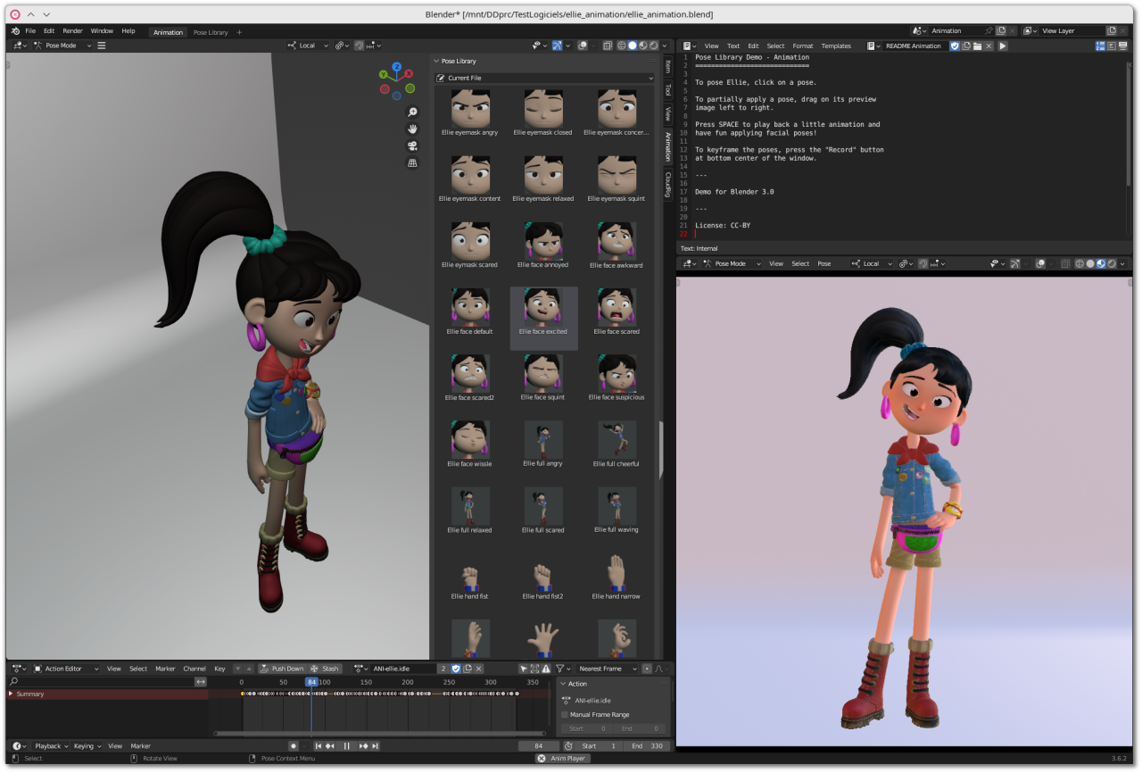Collapse the Action panel
Image resolution: width=1142 pixels, height=773 pixels.
(563, 684)
